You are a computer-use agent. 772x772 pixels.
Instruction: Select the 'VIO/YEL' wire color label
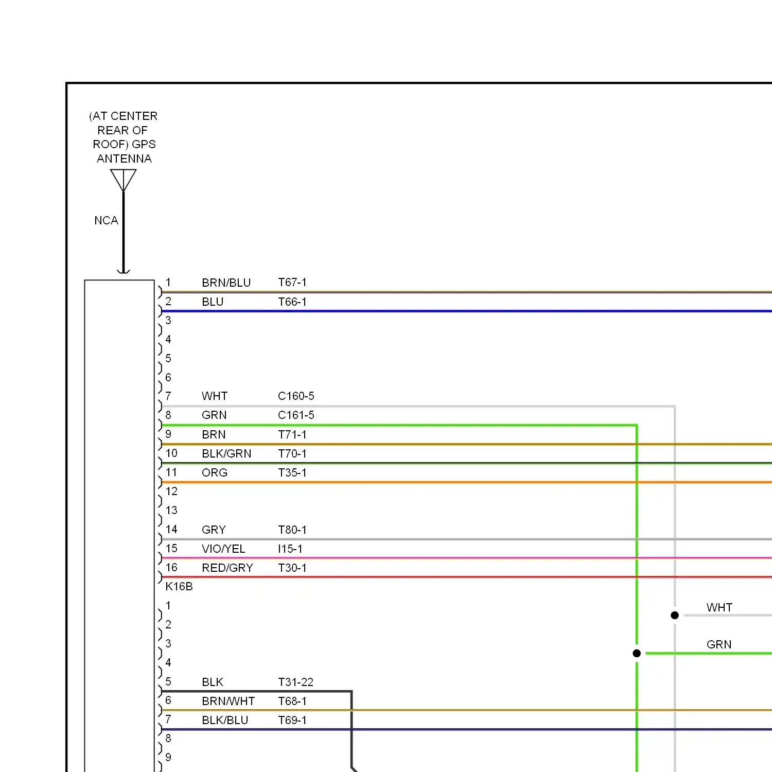point(223,549)
